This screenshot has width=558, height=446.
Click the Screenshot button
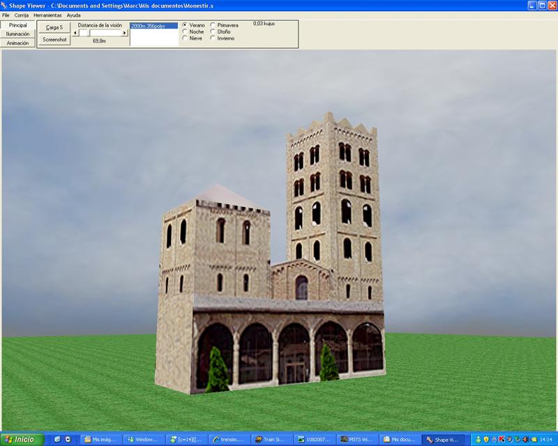pyautogui.click(x=54, y=40)
